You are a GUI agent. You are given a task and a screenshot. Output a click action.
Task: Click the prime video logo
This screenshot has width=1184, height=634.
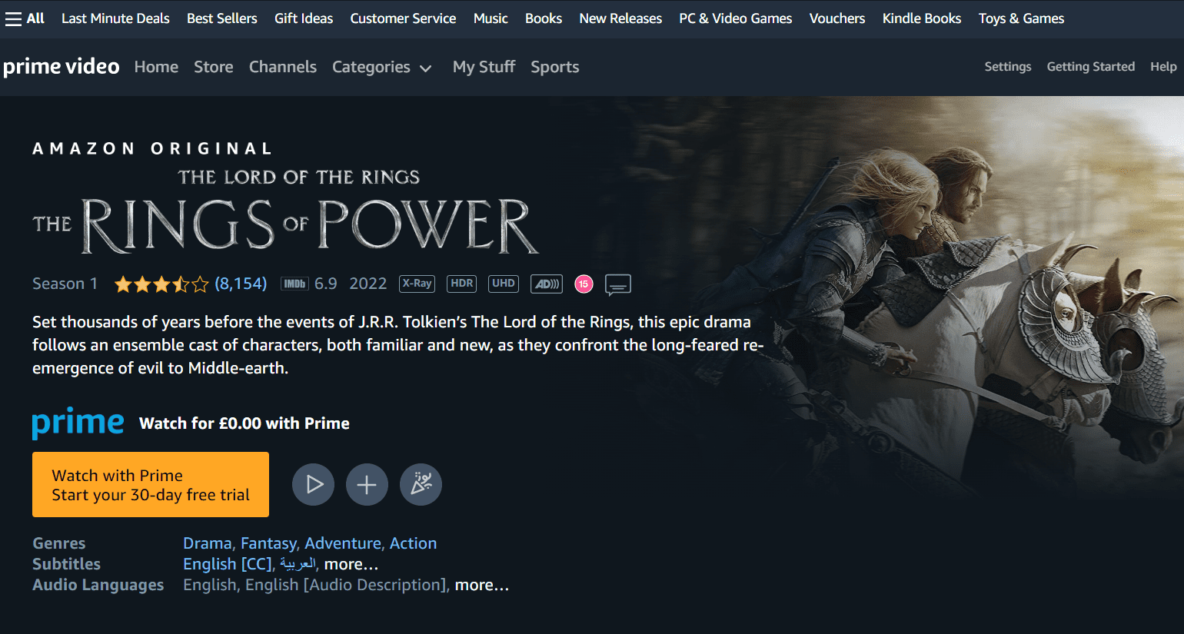[62, 67]
